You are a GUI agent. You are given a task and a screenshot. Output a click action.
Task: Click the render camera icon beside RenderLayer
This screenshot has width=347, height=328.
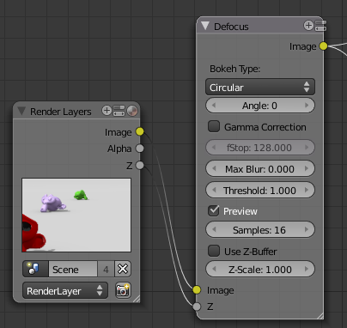pyautogui.click(x=123, y=290)
